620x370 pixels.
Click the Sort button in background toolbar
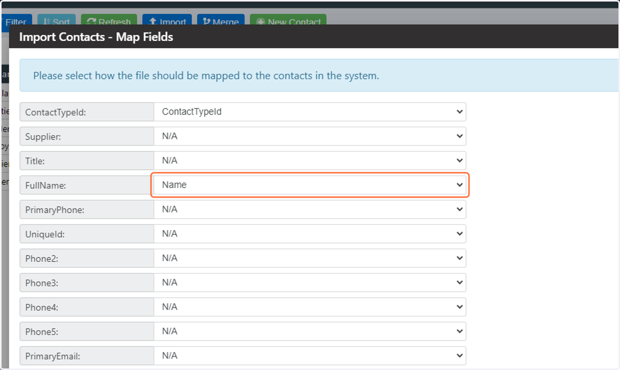[x=57, y=21]
